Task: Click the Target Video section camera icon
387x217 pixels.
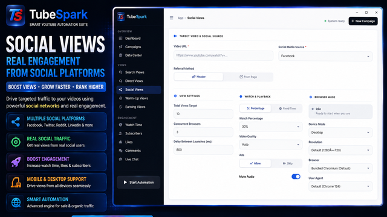Action: 175,36
